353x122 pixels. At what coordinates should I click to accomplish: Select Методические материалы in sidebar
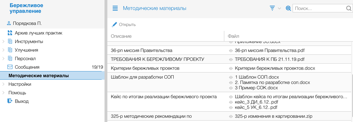tap(38, 76)
